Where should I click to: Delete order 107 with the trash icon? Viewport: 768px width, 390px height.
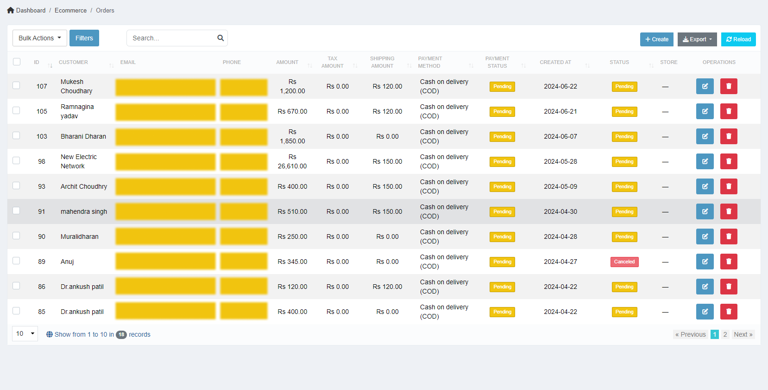729,86
